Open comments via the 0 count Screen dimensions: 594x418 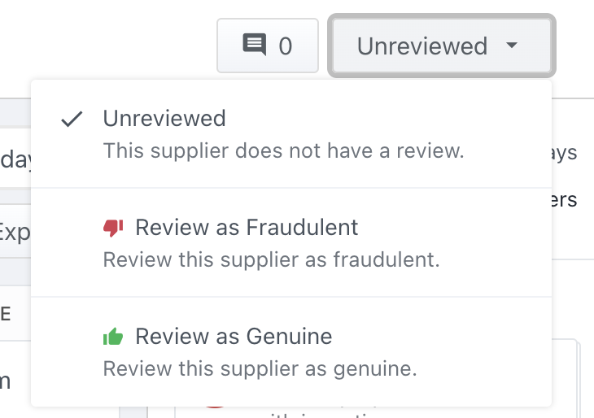point(285,46)
